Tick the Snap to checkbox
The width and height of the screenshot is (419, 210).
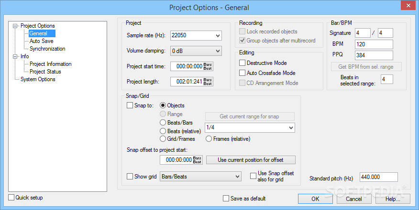pyautogui.click(x=130, y=105)
